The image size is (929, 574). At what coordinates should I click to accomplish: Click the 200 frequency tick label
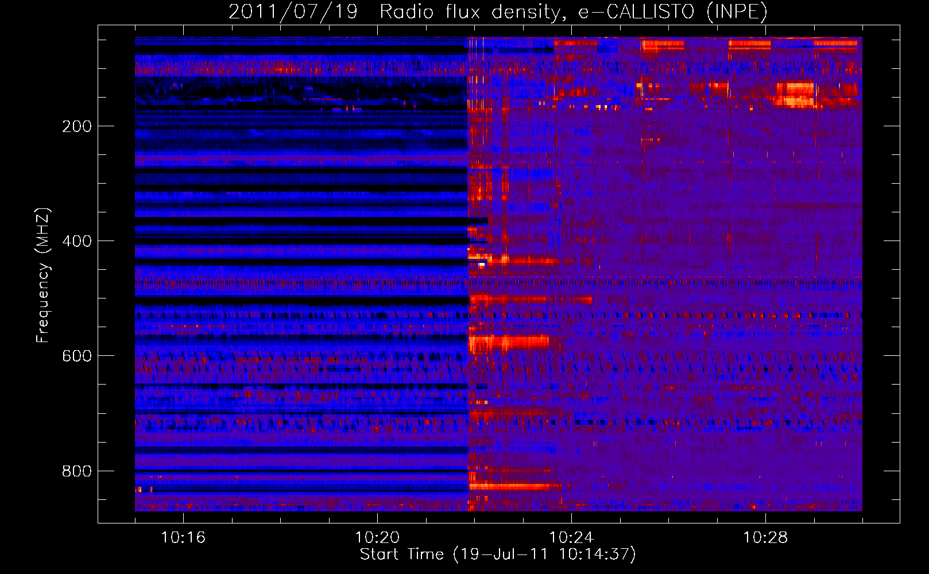(77, 126)
